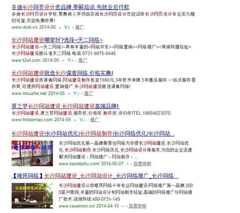Open the 长沙网站建设哪家好?选择<天二网络> result title

coord(57,40)
